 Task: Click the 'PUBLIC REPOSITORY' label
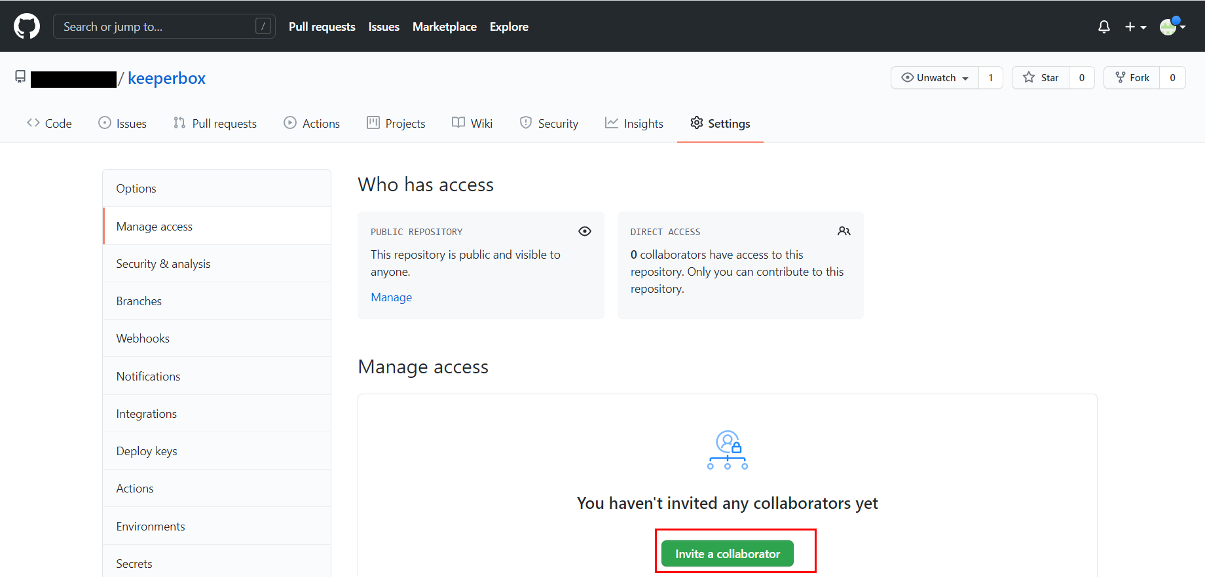click(417, 232)
